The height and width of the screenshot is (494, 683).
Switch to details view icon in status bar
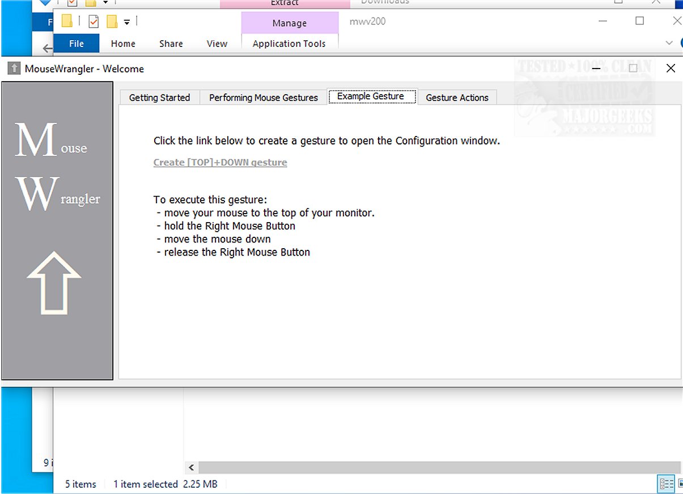(x=666, y=484)
